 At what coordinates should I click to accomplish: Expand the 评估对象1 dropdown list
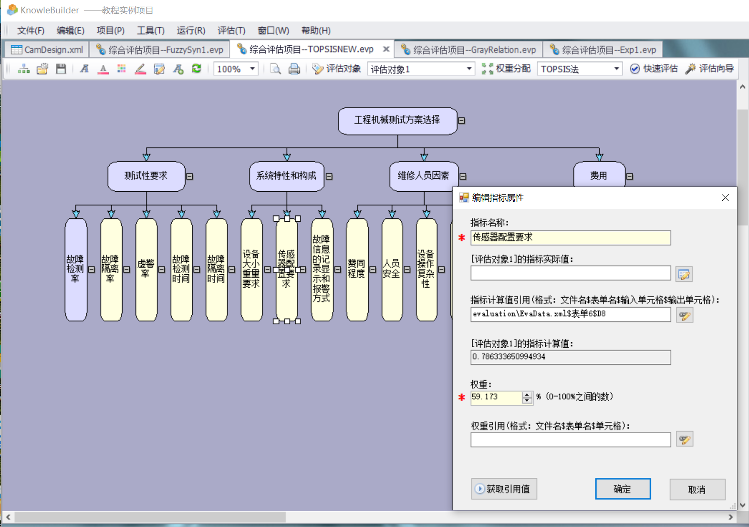(469, 69)
